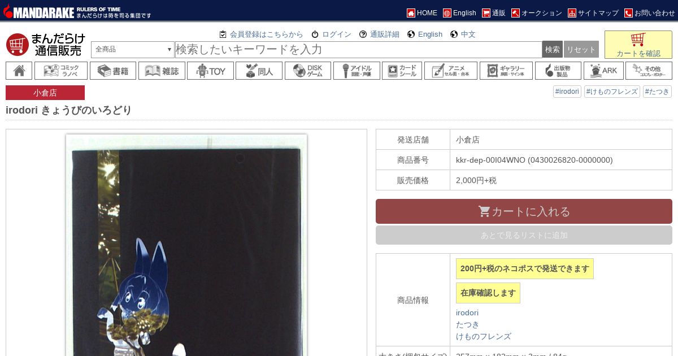Open たつき link in 商品情報

[468, 324]
